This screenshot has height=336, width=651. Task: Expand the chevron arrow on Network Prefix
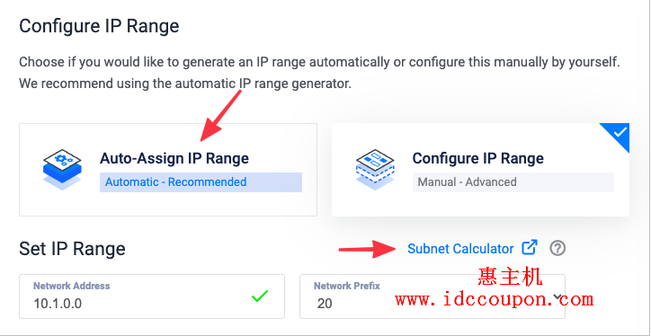tap(557, 296)
